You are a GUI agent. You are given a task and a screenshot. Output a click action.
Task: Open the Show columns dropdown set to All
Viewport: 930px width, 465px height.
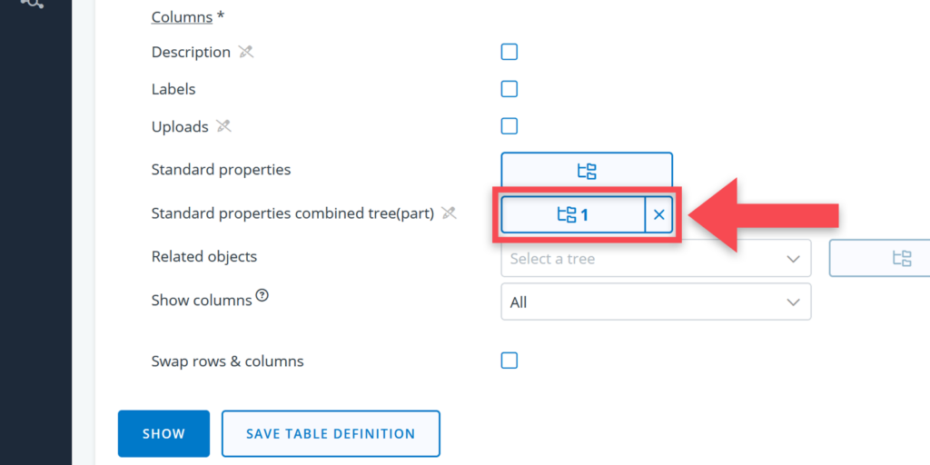point(655,302)
